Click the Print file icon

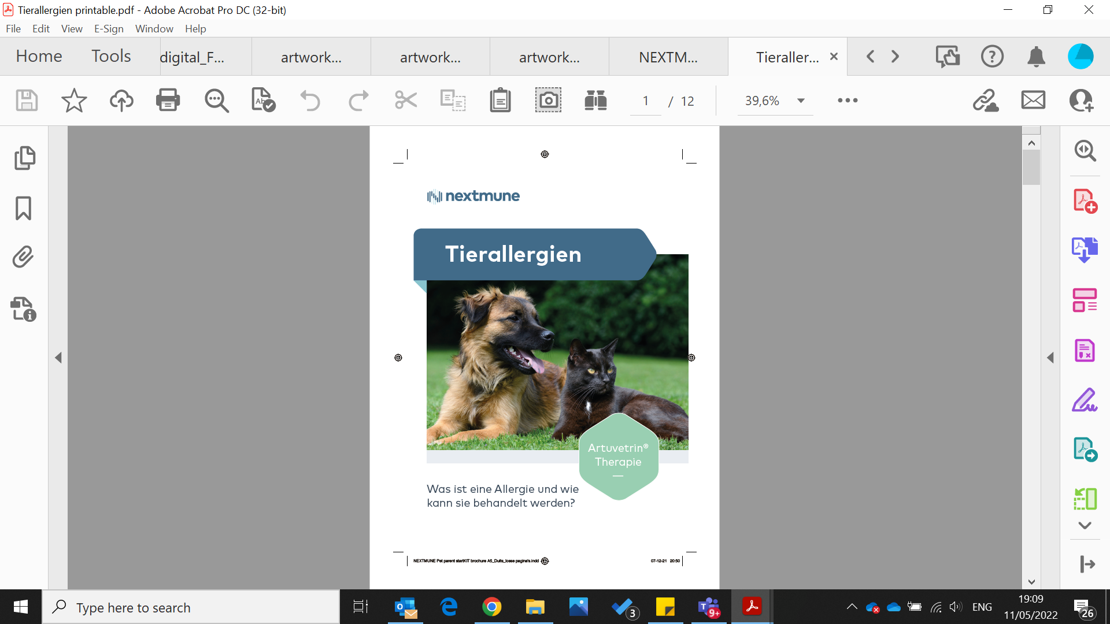tap(168, 101)
